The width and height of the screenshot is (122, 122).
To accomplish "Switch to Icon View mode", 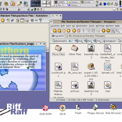I will pyautogui.click(x=113, y=31).
